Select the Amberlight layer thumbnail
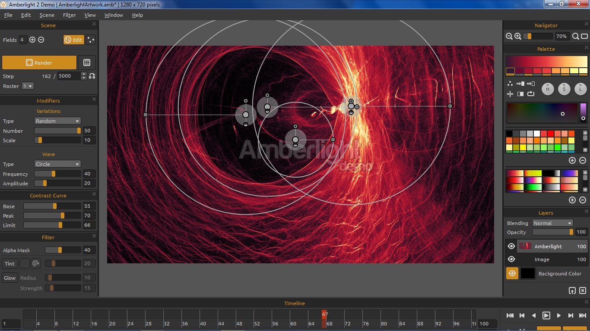 (x=525, y=246)
